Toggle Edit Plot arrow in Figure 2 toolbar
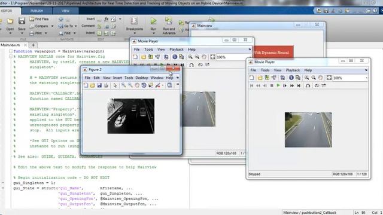Screen dimensions: 383x215 [x=115, y=85]
